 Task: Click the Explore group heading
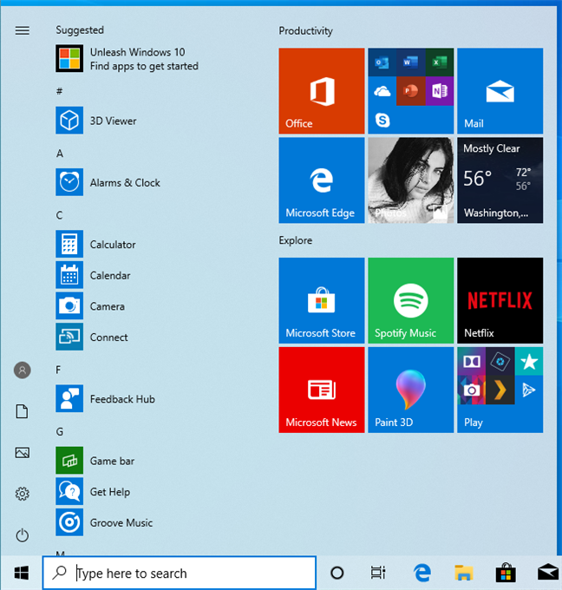(x=295, y=240)
